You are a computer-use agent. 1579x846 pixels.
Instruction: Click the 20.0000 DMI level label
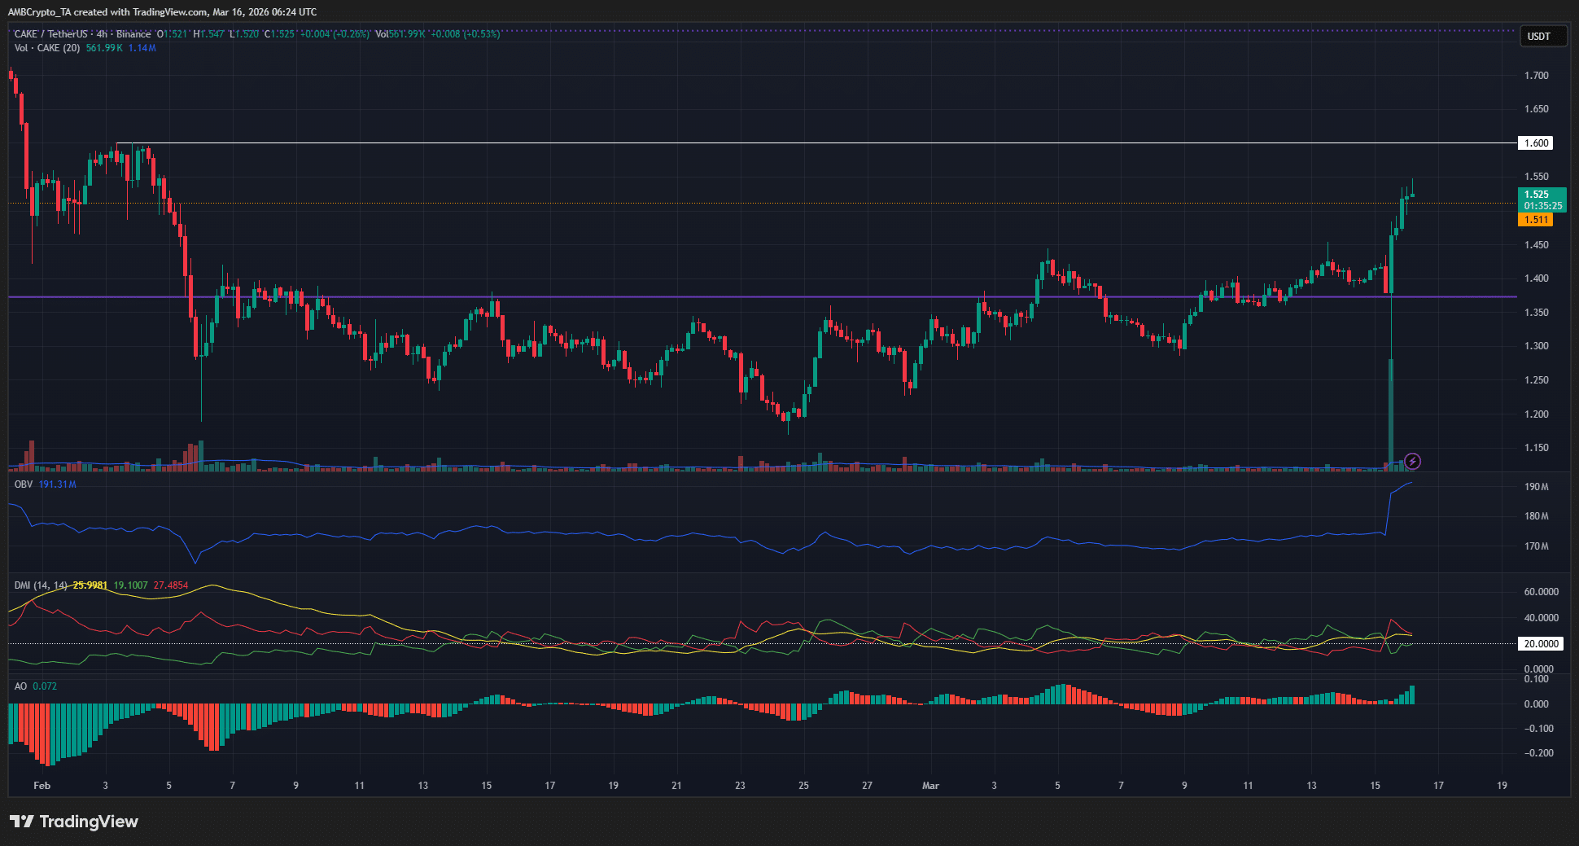pyautogui.click(x=1541, y=644)
